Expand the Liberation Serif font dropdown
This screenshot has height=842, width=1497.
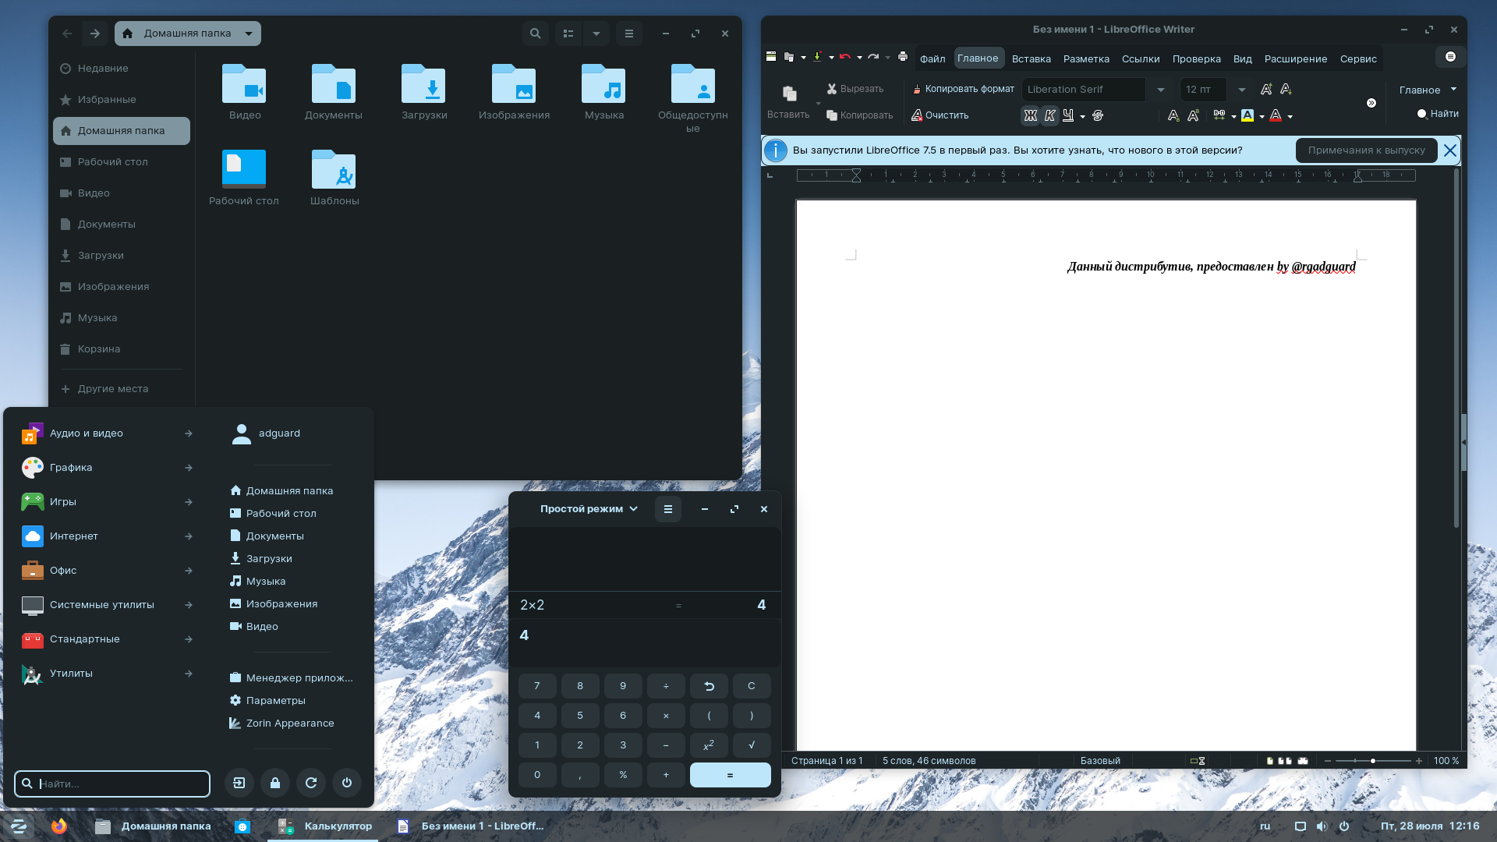[1160, 90]
